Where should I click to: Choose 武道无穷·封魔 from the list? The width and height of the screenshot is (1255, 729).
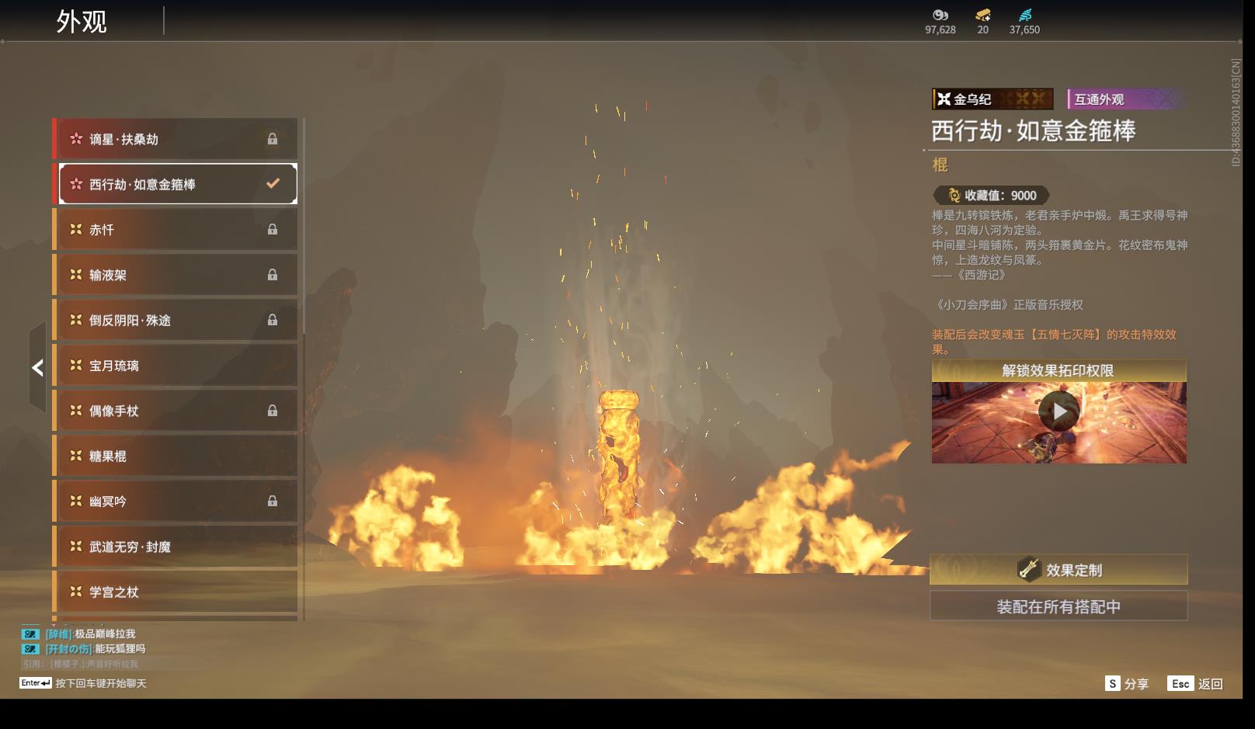(177, 547)
